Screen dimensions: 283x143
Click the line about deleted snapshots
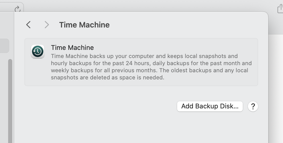coord(108,77)
